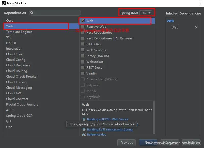204x148 pixels.
Task: Click the Previous button
Action: (127, 143)
